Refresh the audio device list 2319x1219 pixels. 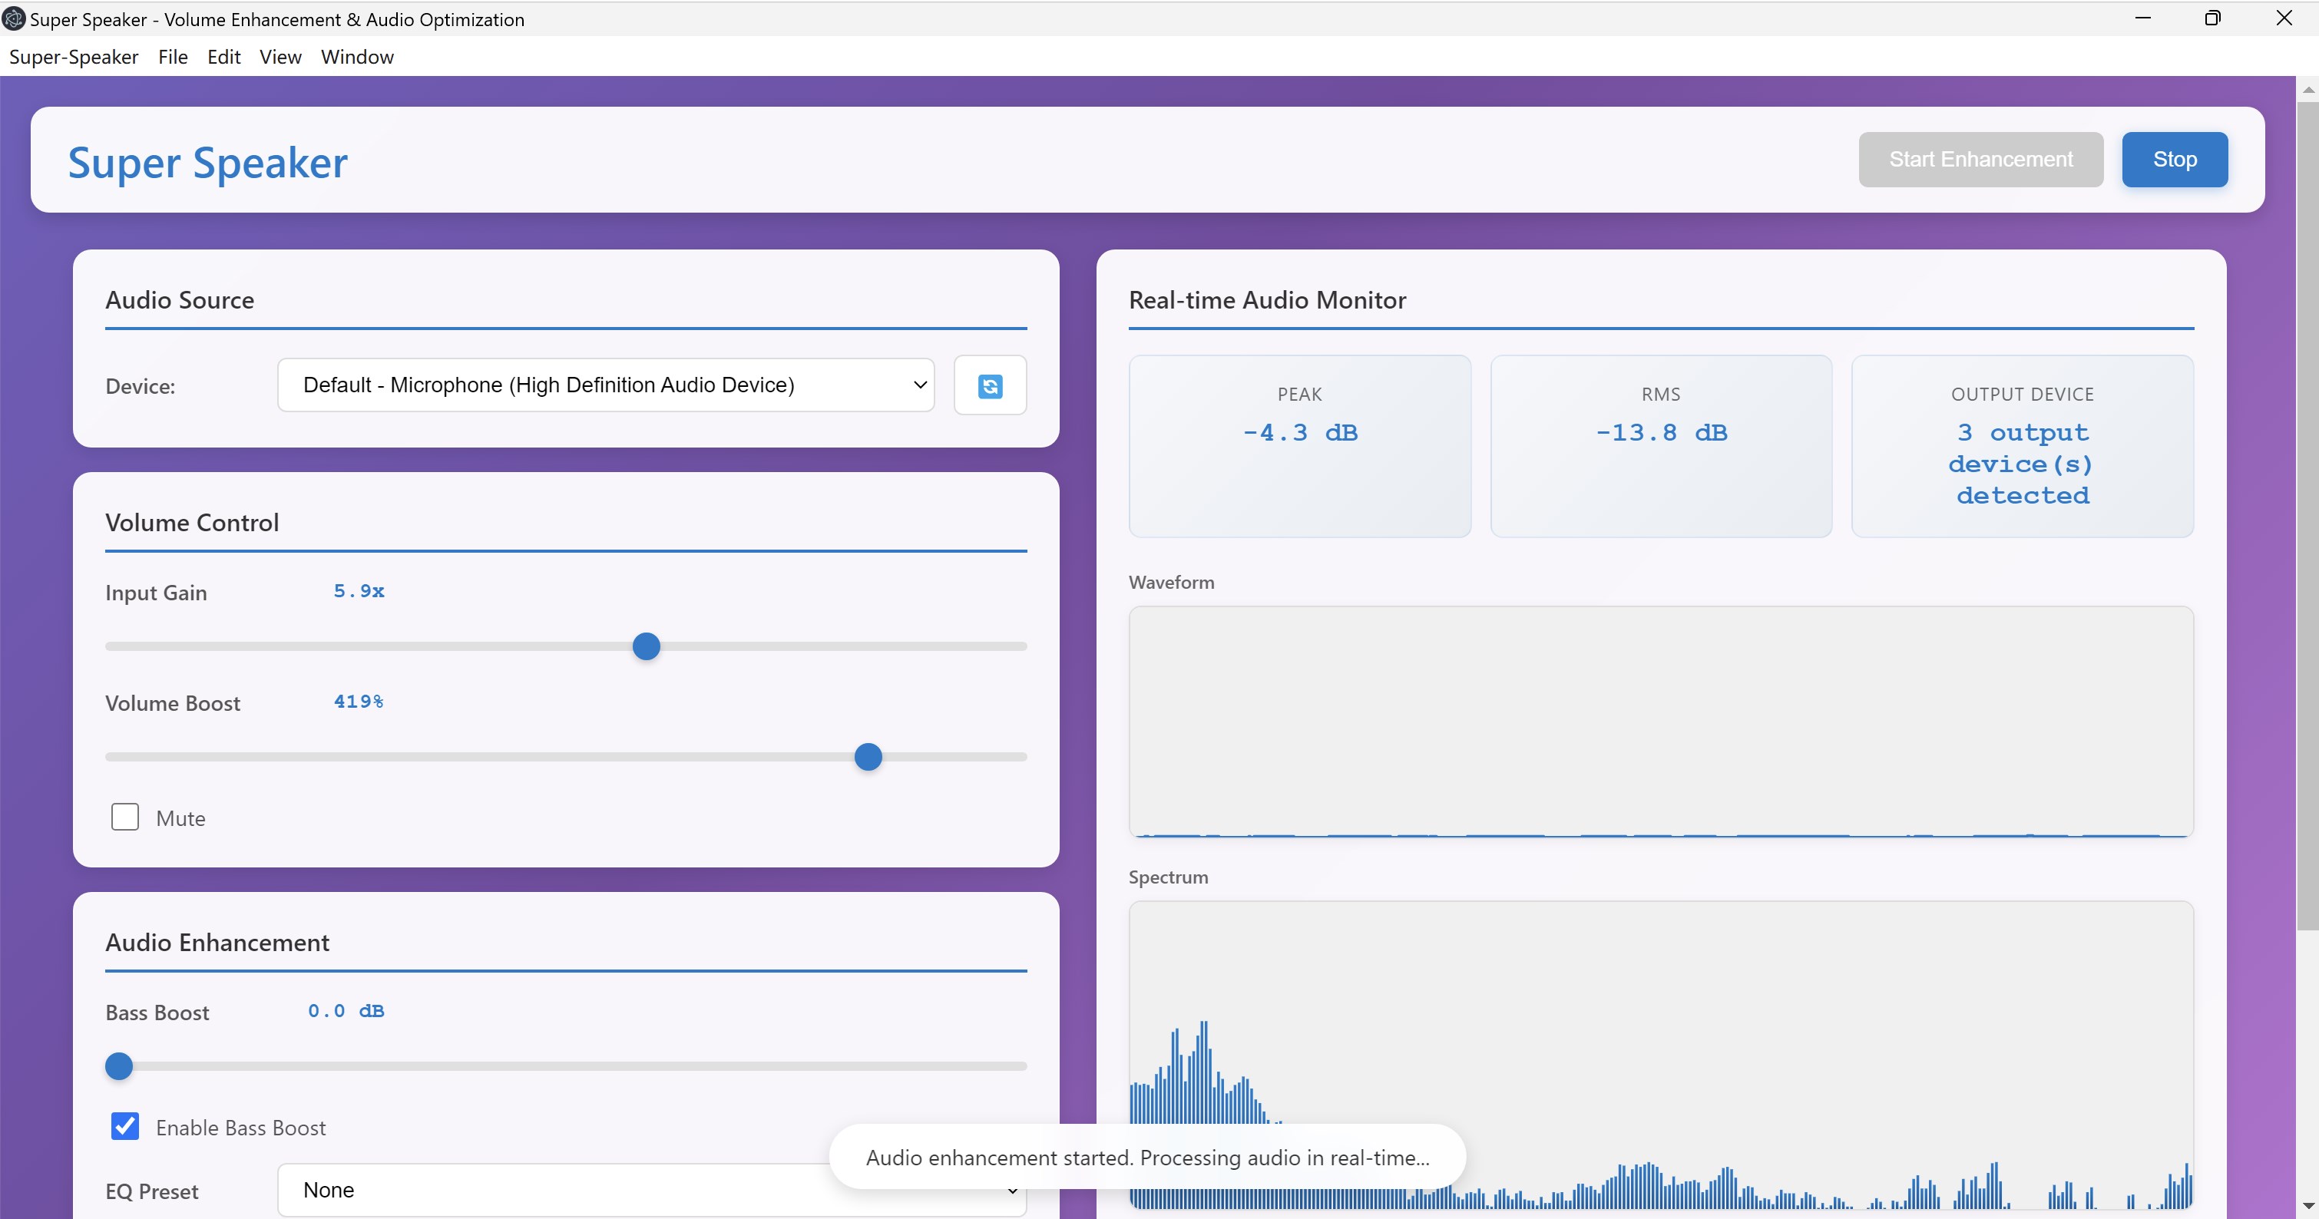[x=991, y=385]
